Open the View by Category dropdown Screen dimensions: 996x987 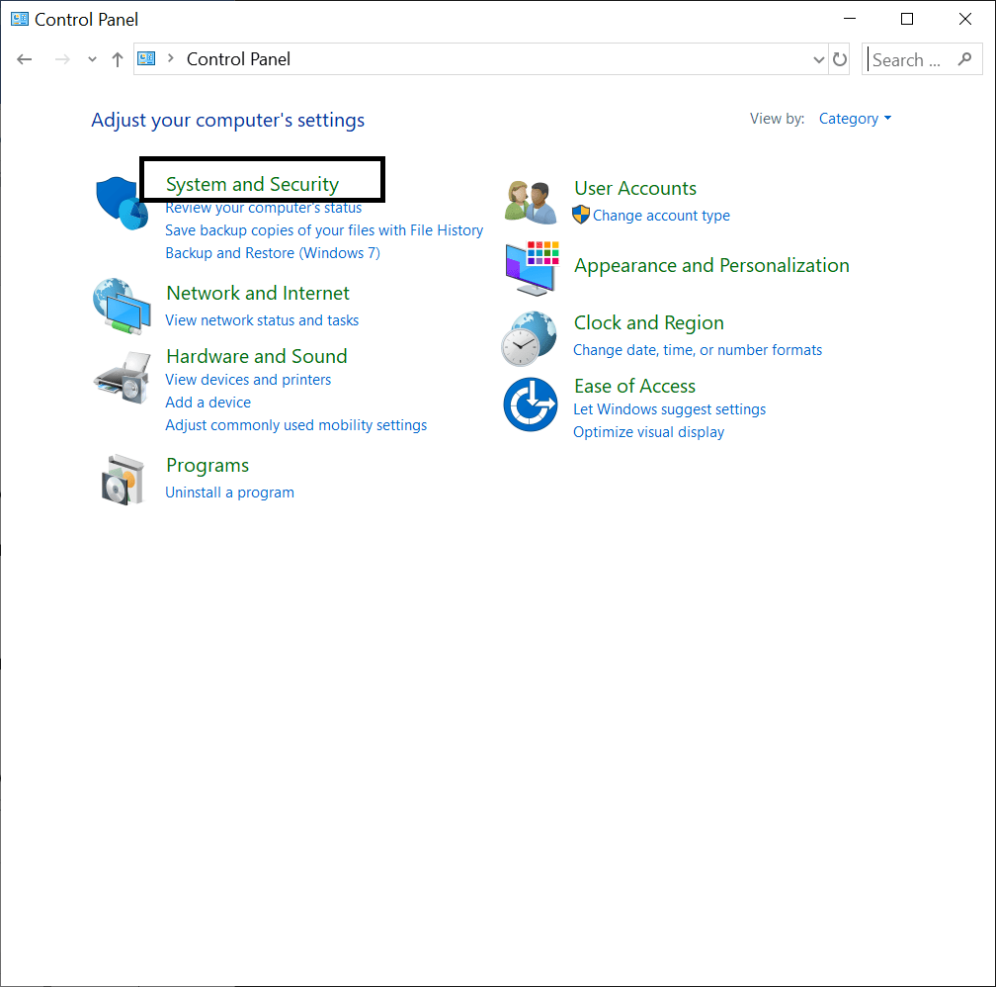(x=855, y=118)
